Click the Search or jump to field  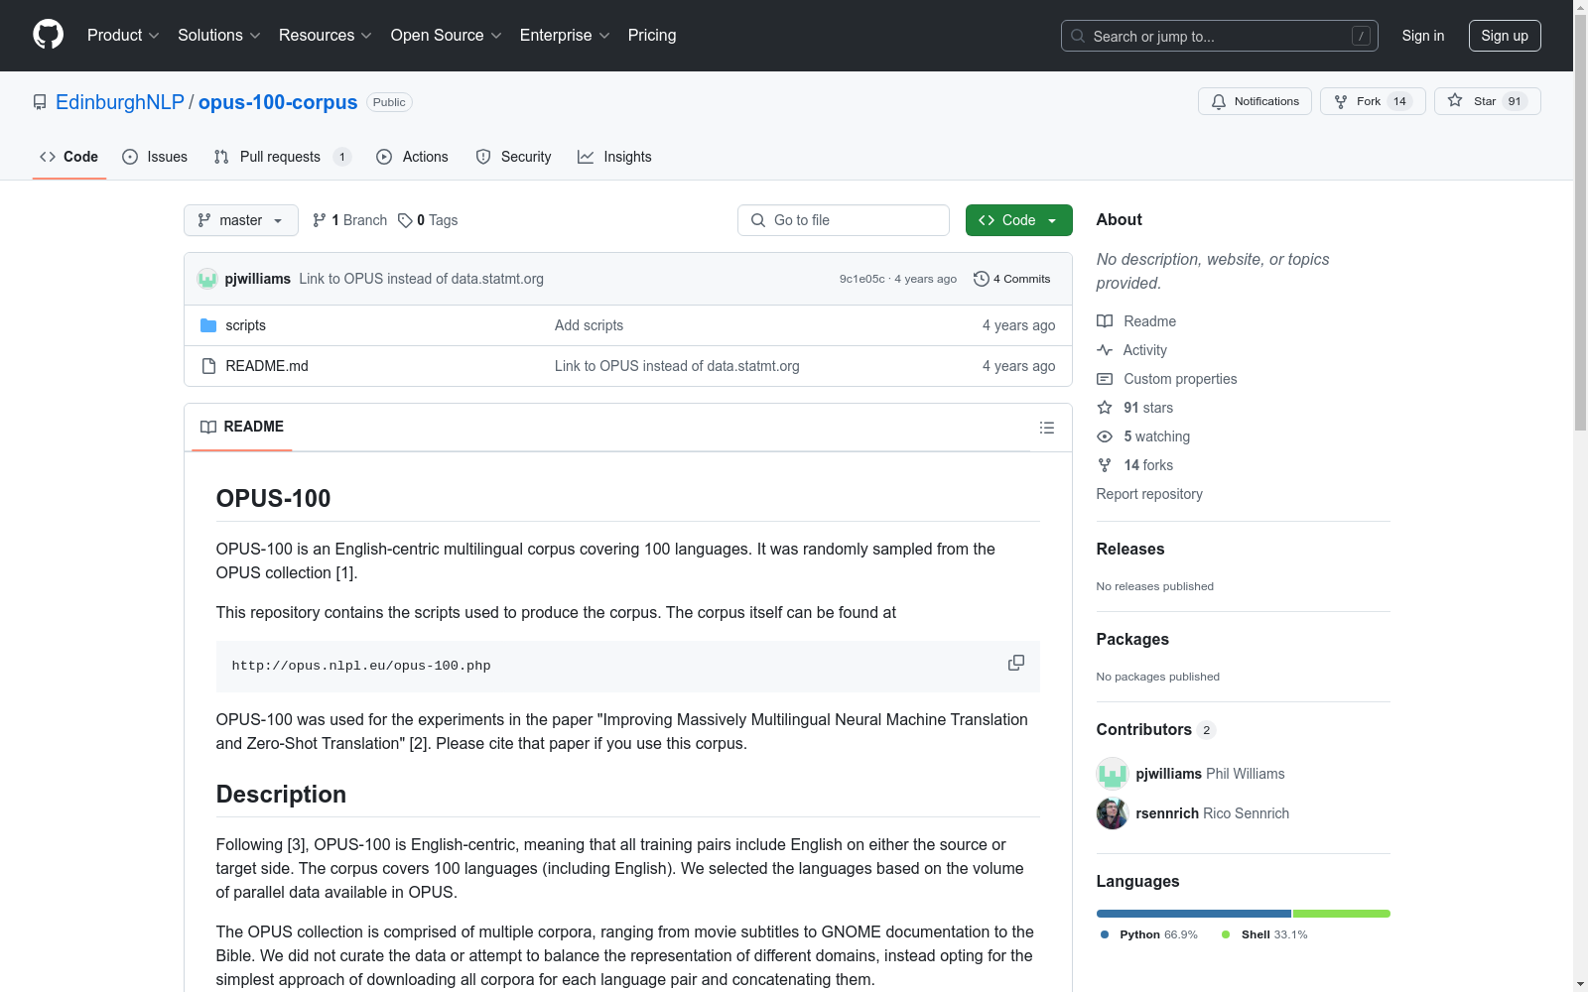1220,36
